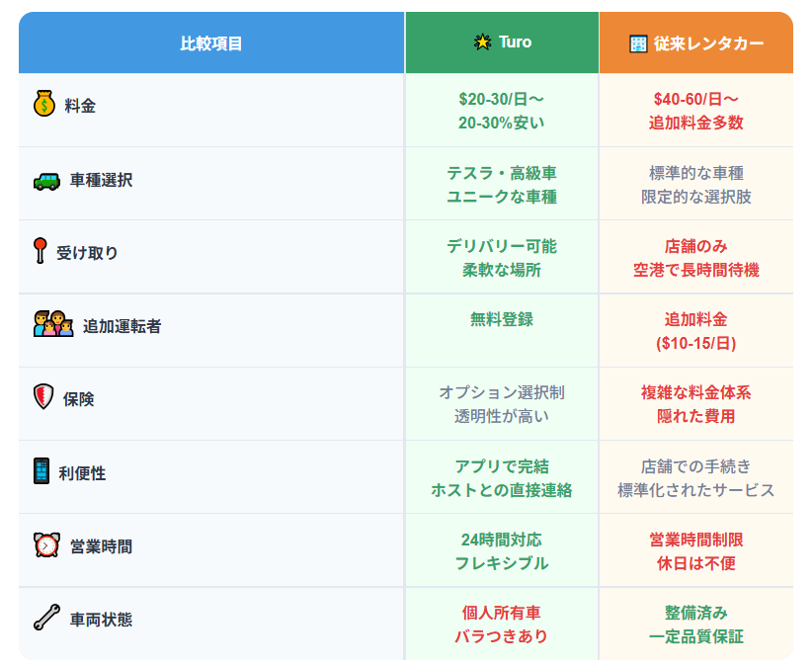Click the 限定的な選択肢 text
812x667 pixels.
[x=696, y=197]
